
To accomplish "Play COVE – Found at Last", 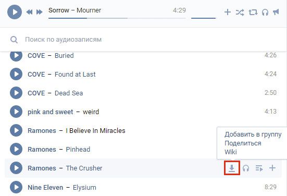I will [16, 74].
